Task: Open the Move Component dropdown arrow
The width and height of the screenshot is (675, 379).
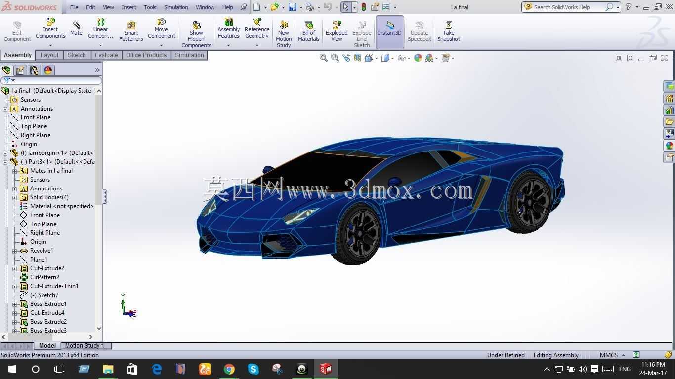Action: 161,46
